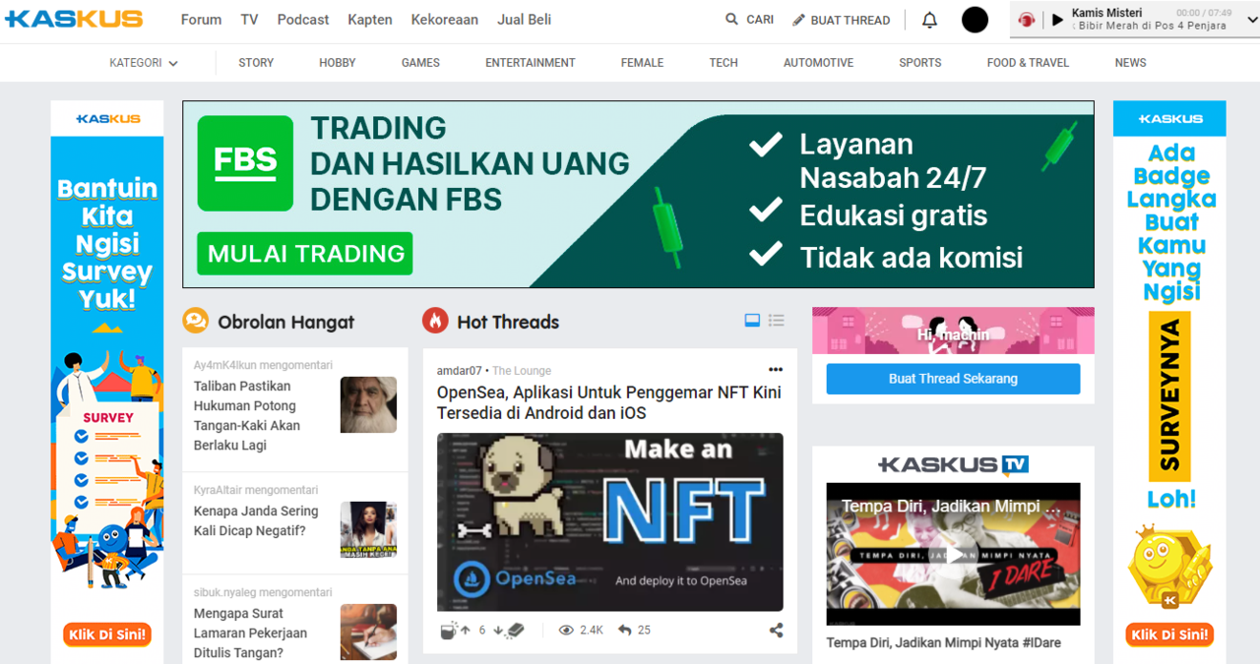Click the CARI search magnifier icon
Image resolution: width=1260 pixels, height=664 pixels.
(731, 19)
